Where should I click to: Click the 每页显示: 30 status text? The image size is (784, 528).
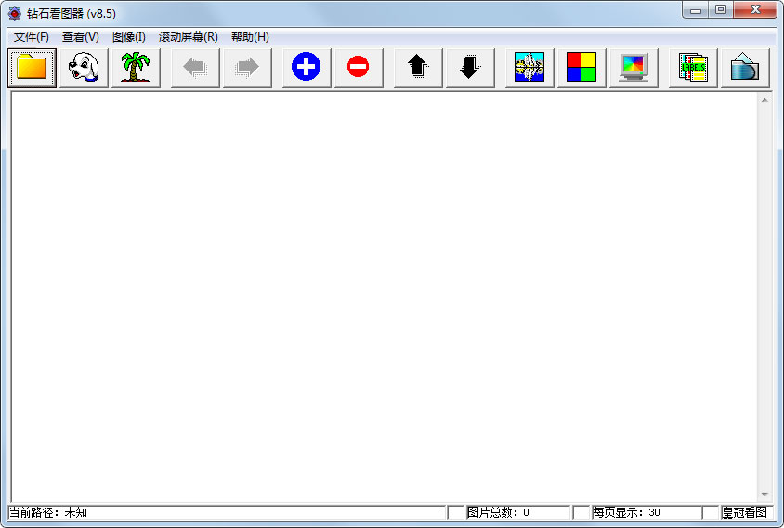coord(626,512)
